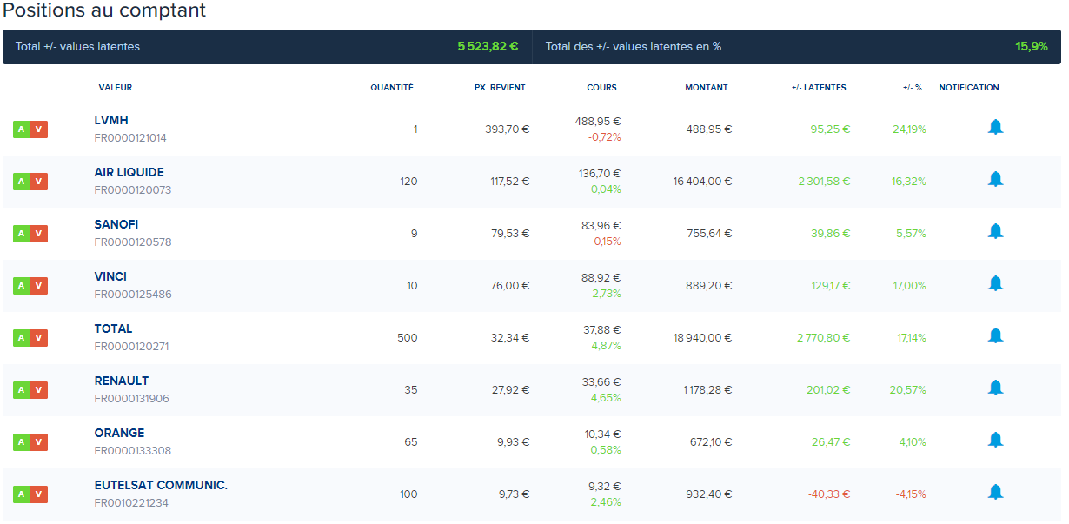Image resolution: width=1069 pixels, height=524 pixels.
Task: Open the AIR LIQUIDE stock link
Action: tap(129, 172)
